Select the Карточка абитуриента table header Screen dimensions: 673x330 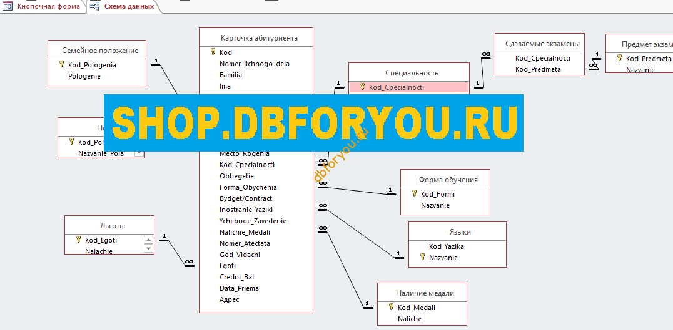click(256, 38)
